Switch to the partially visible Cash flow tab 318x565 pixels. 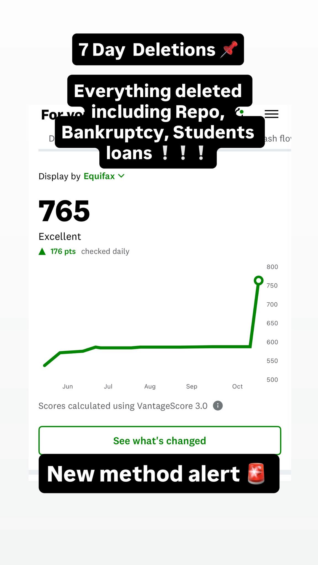[277, 138]
